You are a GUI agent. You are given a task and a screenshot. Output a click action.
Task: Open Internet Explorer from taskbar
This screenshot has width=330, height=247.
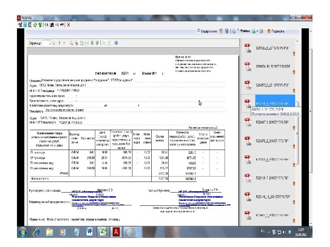pyautogui.click(x=36, y=232)
